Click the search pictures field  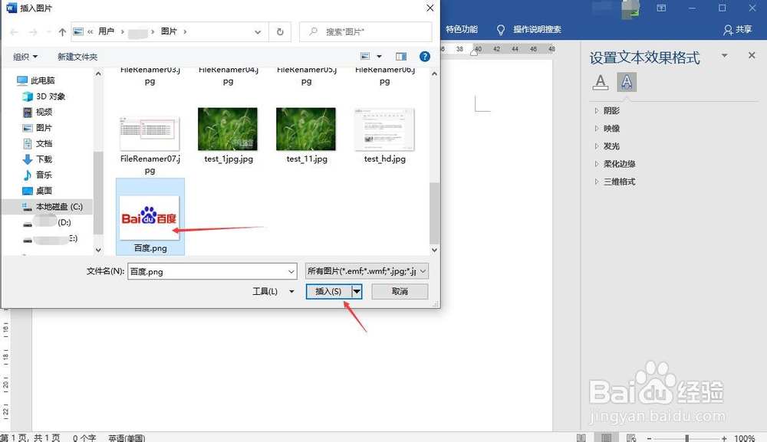tap(365, 31)
